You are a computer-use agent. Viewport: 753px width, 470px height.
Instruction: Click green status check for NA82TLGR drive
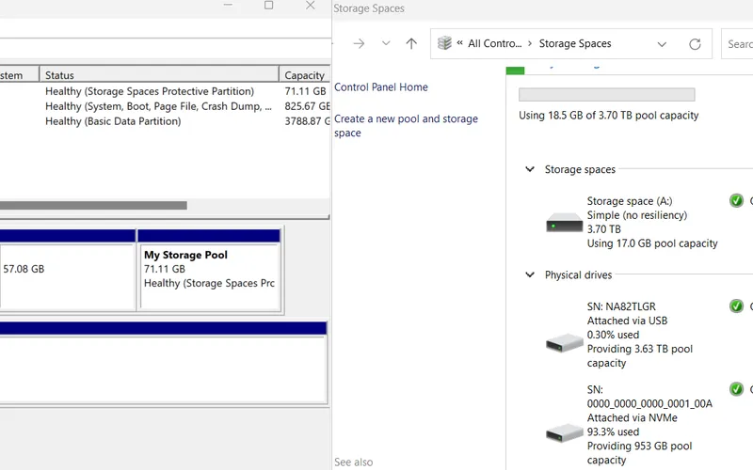[x=736, y=306]
